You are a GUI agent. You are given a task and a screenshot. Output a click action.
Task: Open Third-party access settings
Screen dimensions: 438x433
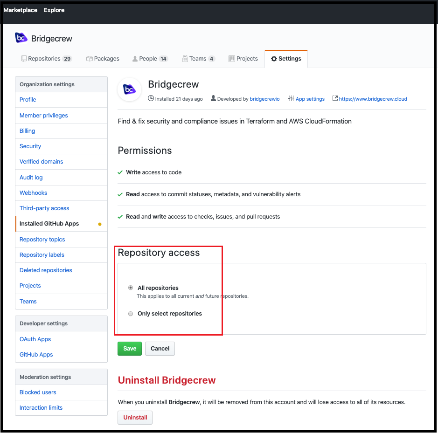pos(62,208)
